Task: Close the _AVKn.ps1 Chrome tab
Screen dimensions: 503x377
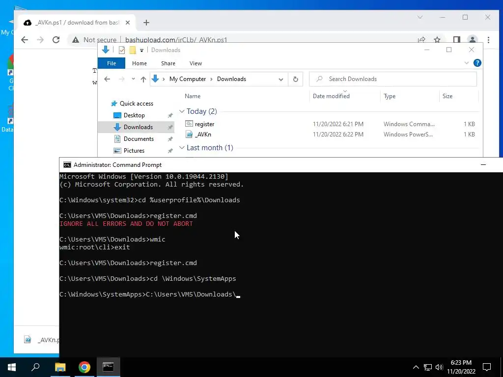Action: [x=127, y=23]
